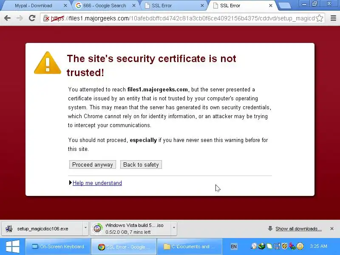Bookmark this page using the star icon

[x=320, y=18]
